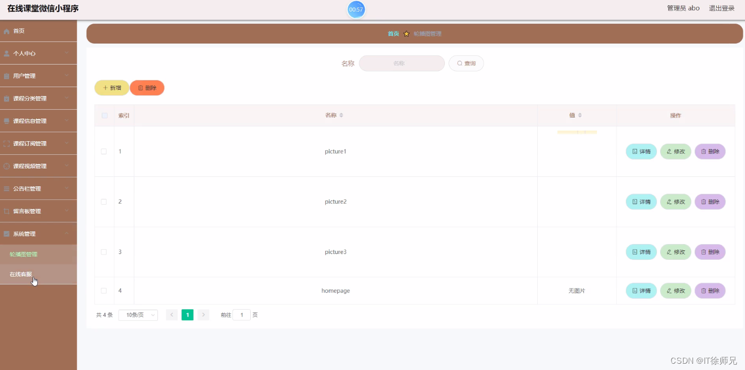Click the 00:57 timer badge

click(356, 9)
